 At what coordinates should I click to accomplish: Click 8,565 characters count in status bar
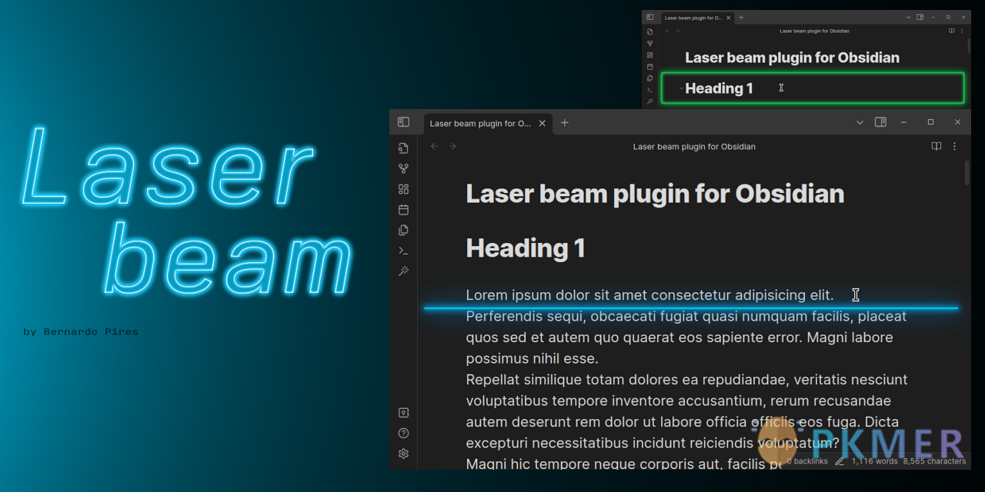[934, 461]
